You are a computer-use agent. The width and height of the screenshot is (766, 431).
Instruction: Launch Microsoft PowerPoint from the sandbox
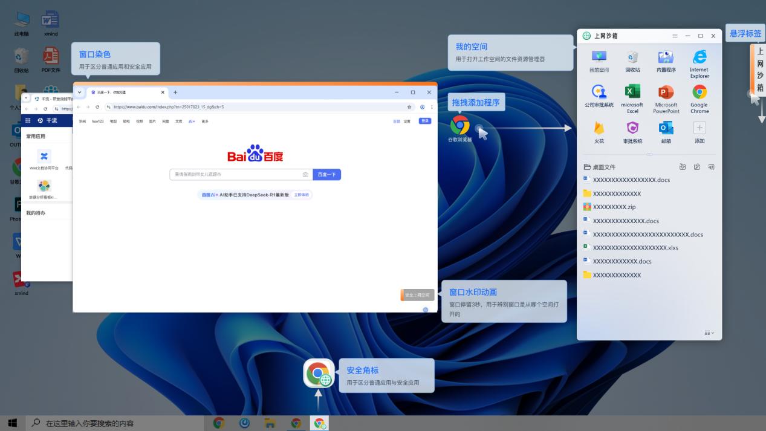[x=666, y=92]
